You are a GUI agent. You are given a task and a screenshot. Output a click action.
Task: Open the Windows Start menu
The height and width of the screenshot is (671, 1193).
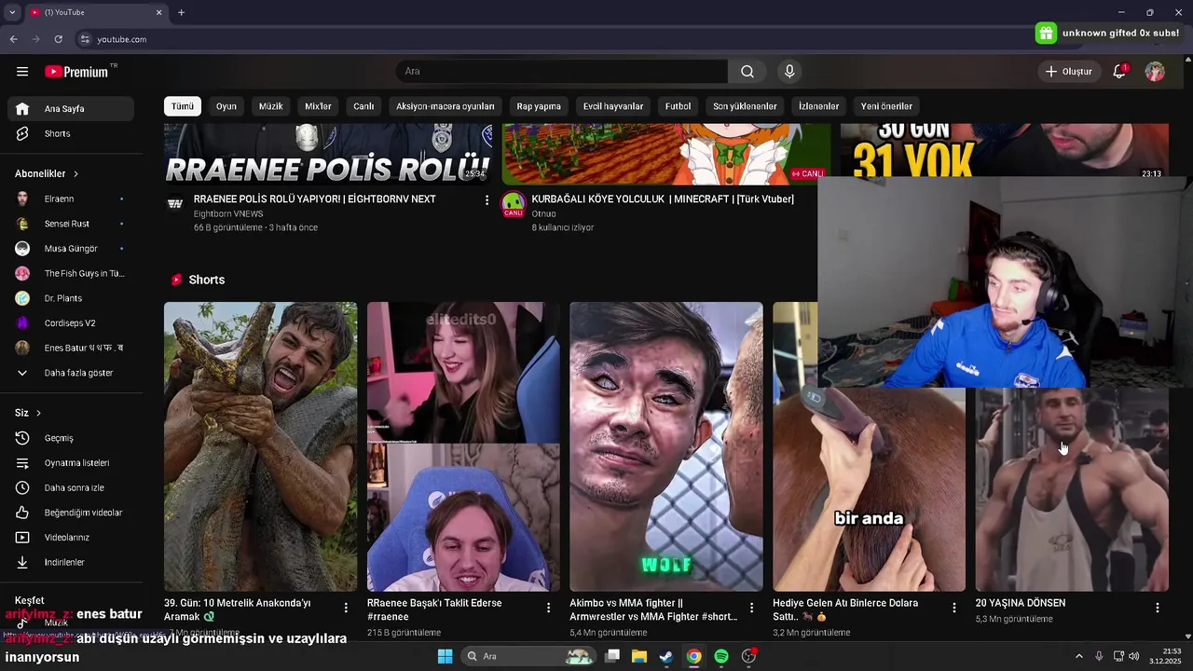446,656
